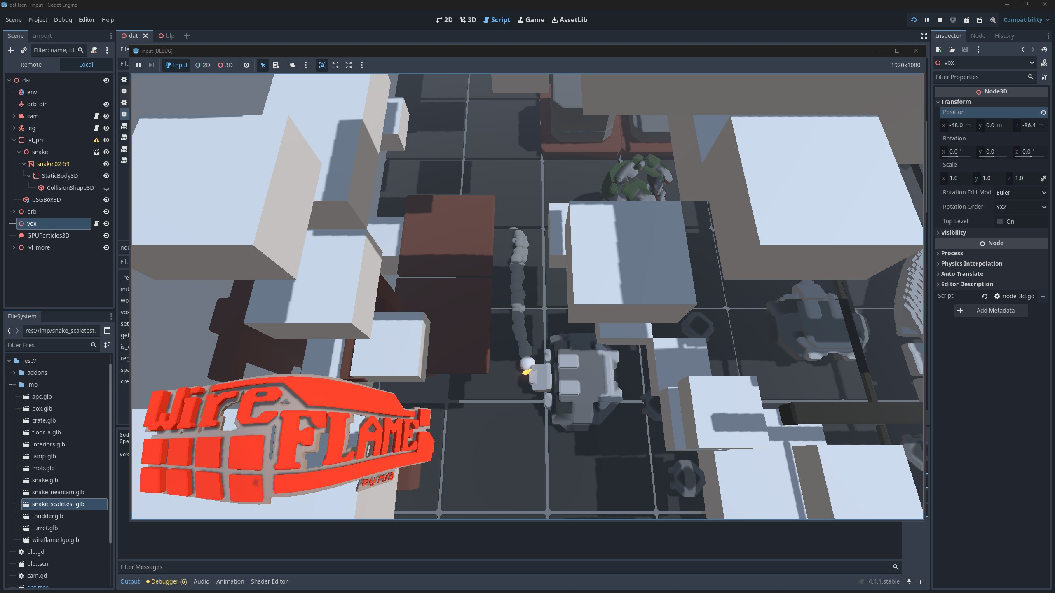Enable the Top Level On checkbox
This screenshot has width=1055, height=593.
tap(1000, 222)
